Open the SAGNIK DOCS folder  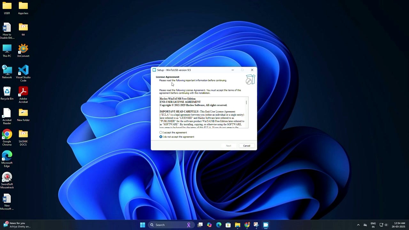23,134
